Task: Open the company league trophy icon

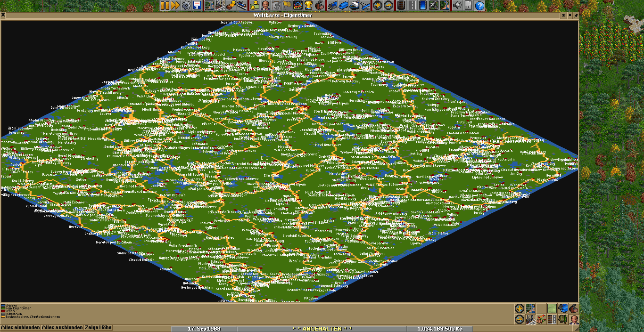Action: [x=308, y=6]
